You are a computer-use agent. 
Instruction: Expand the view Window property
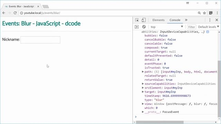pyautogui.click(x=143, y=104)
